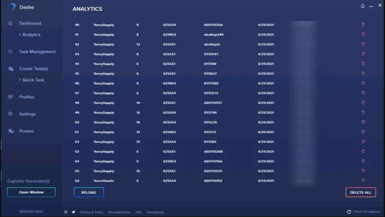Open notifications via the bell icon
The width and height of the screenshot is (385, 217).
click(362, 6)
